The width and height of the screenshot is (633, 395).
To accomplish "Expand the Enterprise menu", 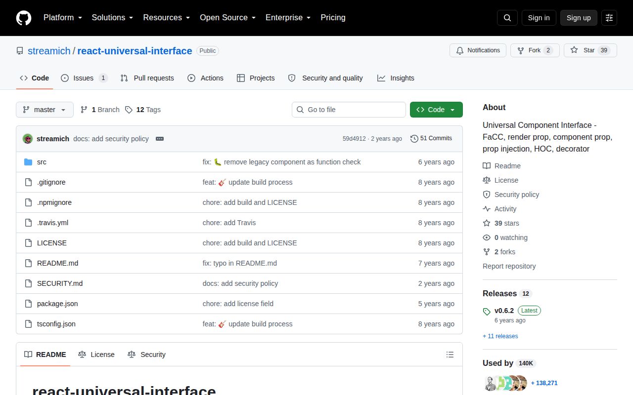I will 288,17.
